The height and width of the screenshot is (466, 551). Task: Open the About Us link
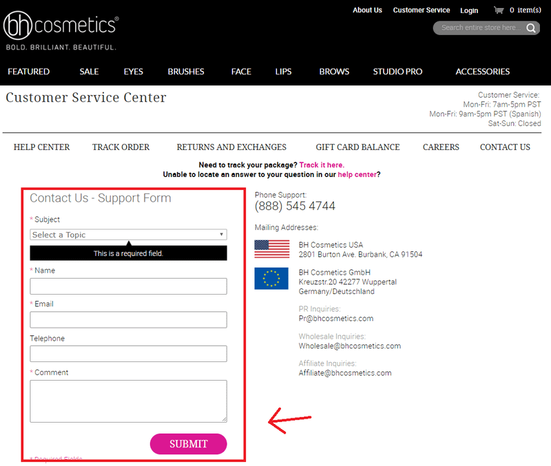click(x=367, y=10)
